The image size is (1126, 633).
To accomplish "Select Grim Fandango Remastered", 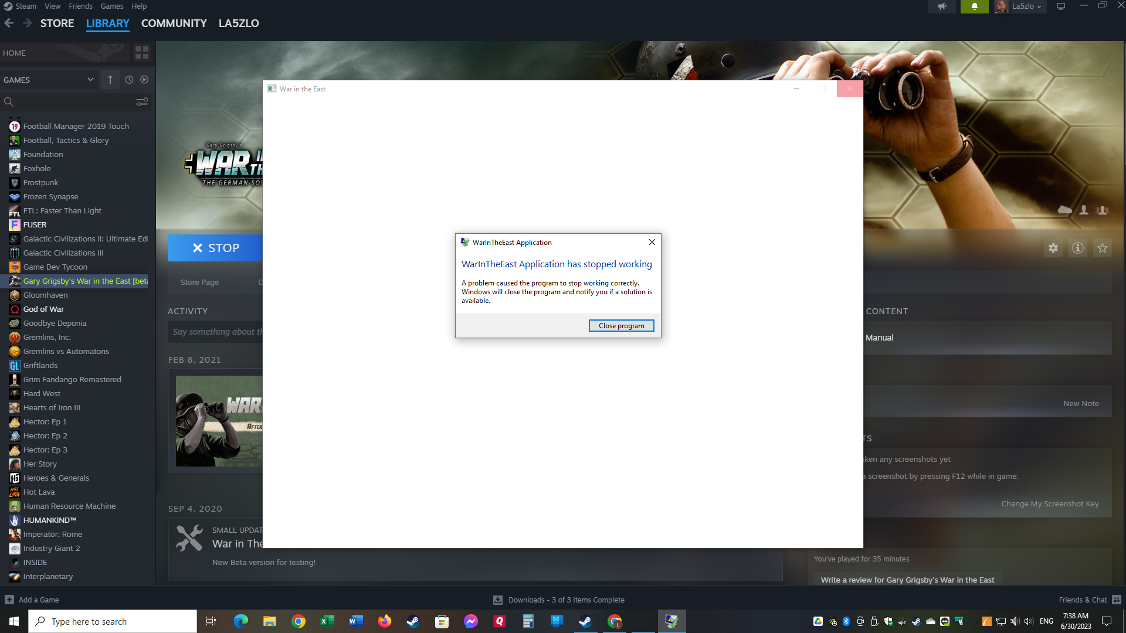I will pyautogui.click(x=72, y=380).
